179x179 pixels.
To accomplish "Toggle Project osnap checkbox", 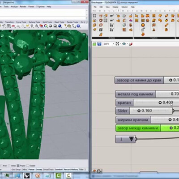I will (18, 166).
